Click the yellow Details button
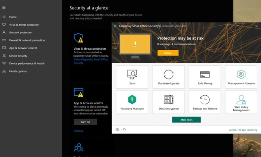 [x=168, y=53]
